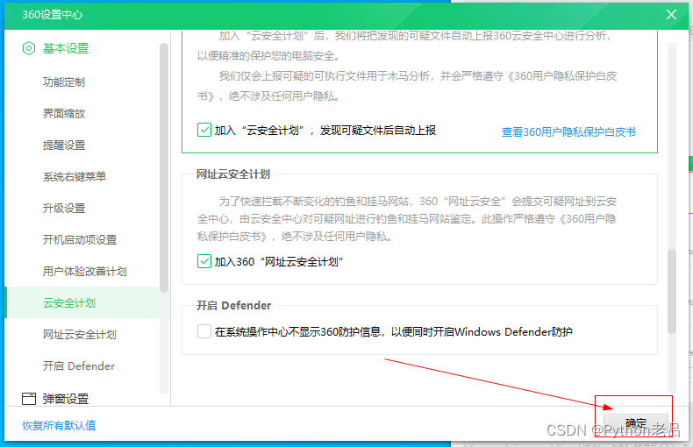Click the sidebar vertical scrollbar thumb
Screen dimensions: 693x447
(164, 168)
